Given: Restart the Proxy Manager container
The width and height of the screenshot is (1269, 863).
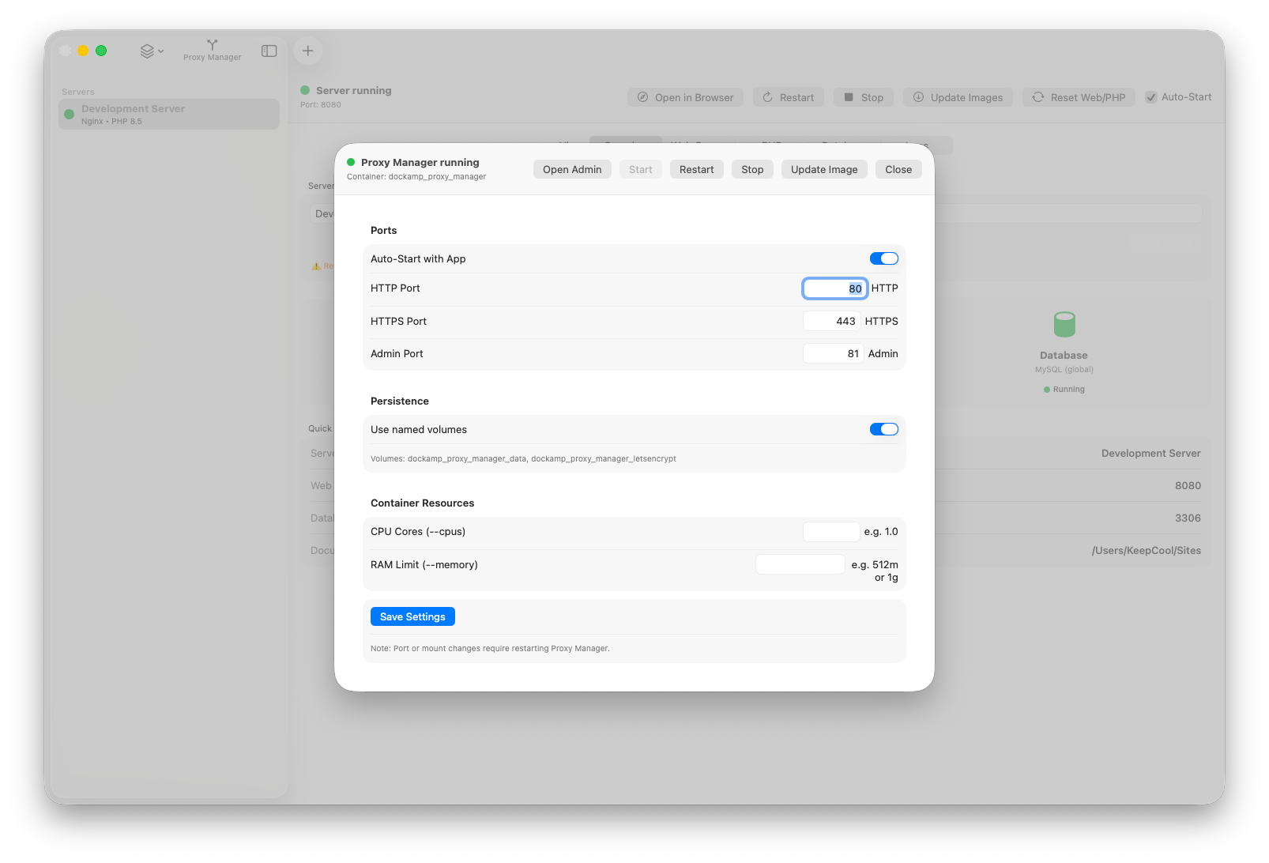Looking at the screenshot, I should pyautogui.click(x=696, y=168).
